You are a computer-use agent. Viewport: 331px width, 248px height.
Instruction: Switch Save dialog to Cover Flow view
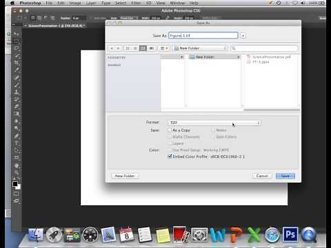click(151, 48)
